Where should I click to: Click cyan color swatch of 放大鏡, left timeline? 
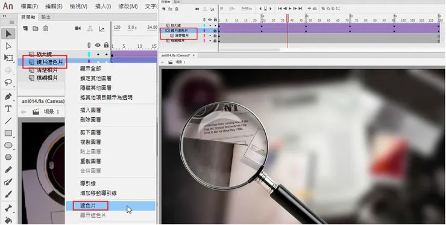[89, 54]
